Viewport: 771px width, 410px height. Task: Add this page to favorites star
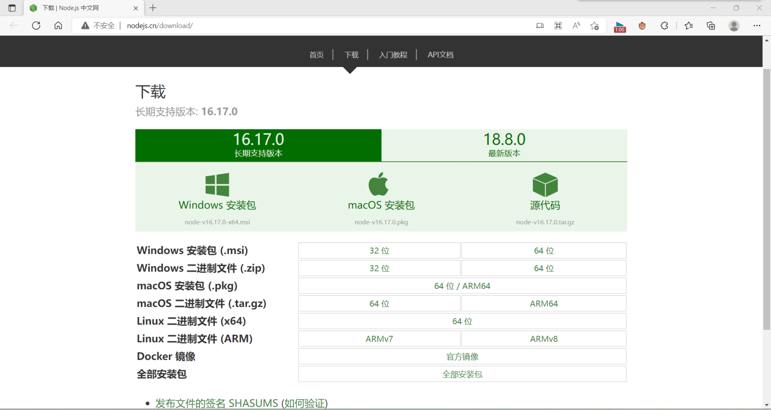594,26
